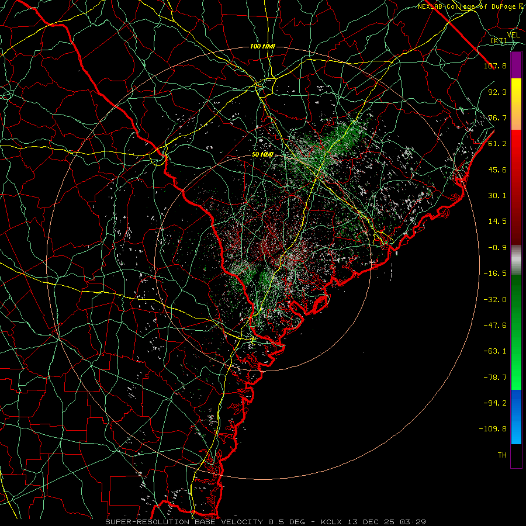The image size is (526, 526).
Task: Click the -78.7 velocity scale value
Action: pyautogui.click(x=495, y=378)
